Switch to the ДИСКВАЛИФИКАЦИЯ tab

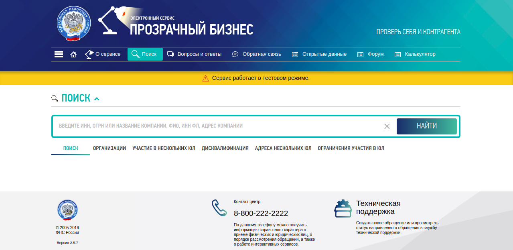(225, 148)
